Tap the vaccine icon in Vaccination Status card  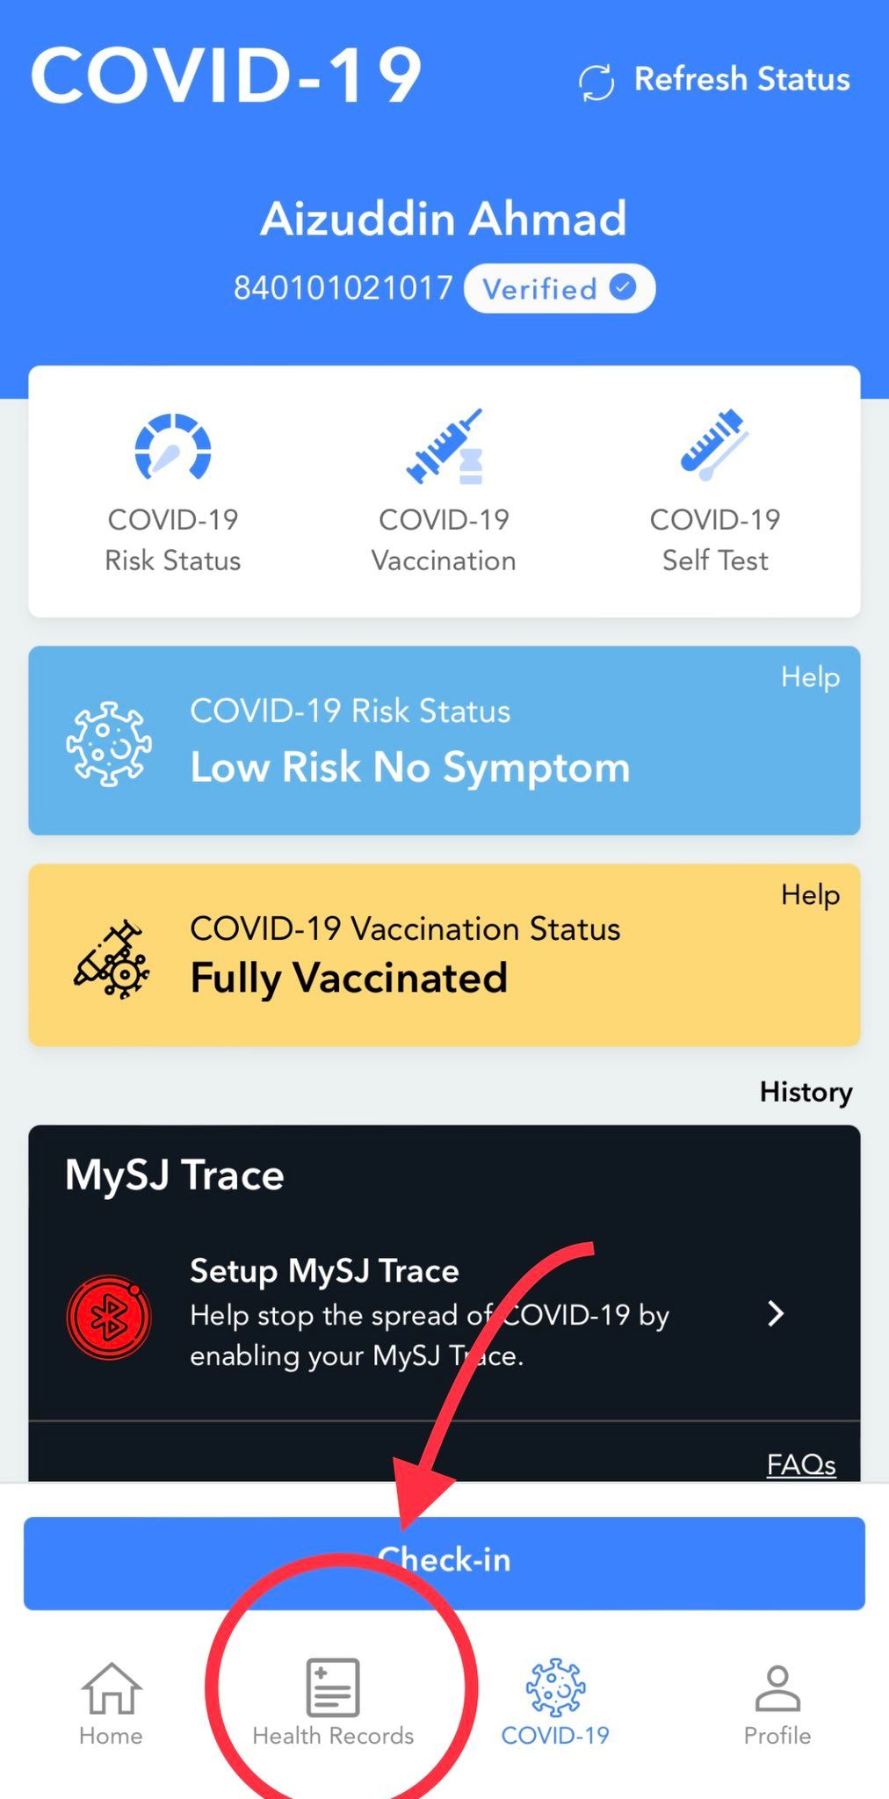[112, 958]
